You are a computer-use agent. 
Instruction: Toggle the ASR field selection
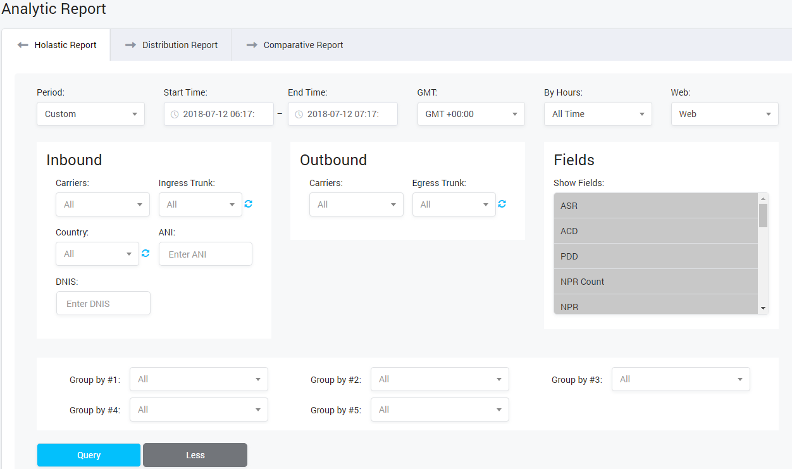coord(655,205)
